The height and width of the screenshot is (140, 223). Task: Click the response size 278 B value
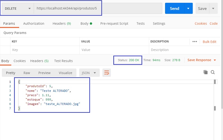176,60
